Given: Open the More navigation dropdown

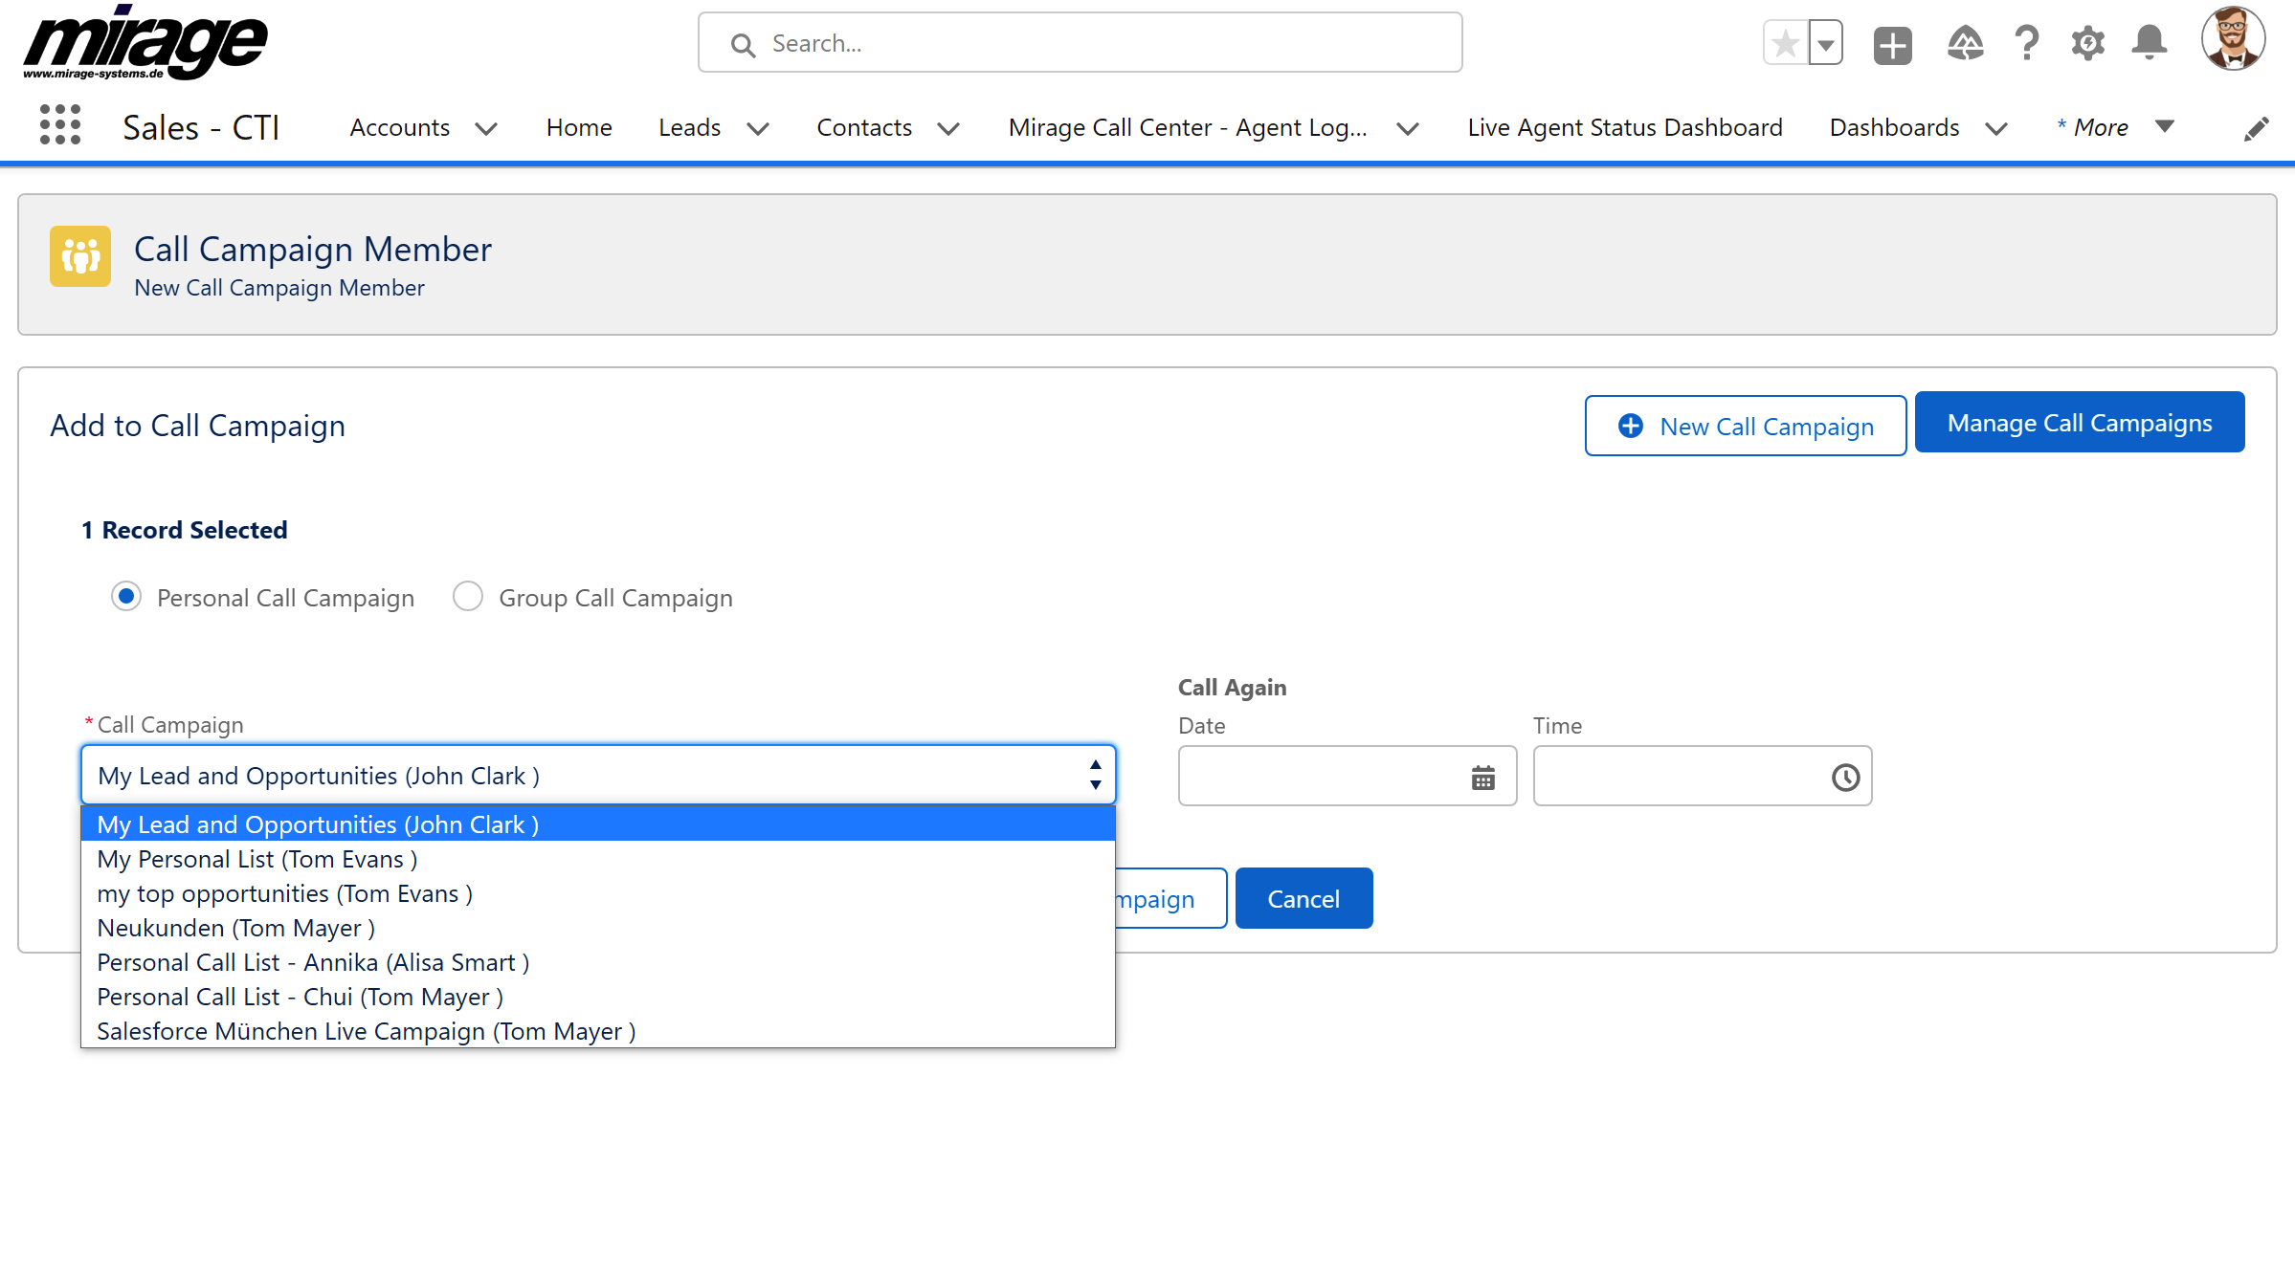Looking at the screenshot, I should click(2116, 127).
